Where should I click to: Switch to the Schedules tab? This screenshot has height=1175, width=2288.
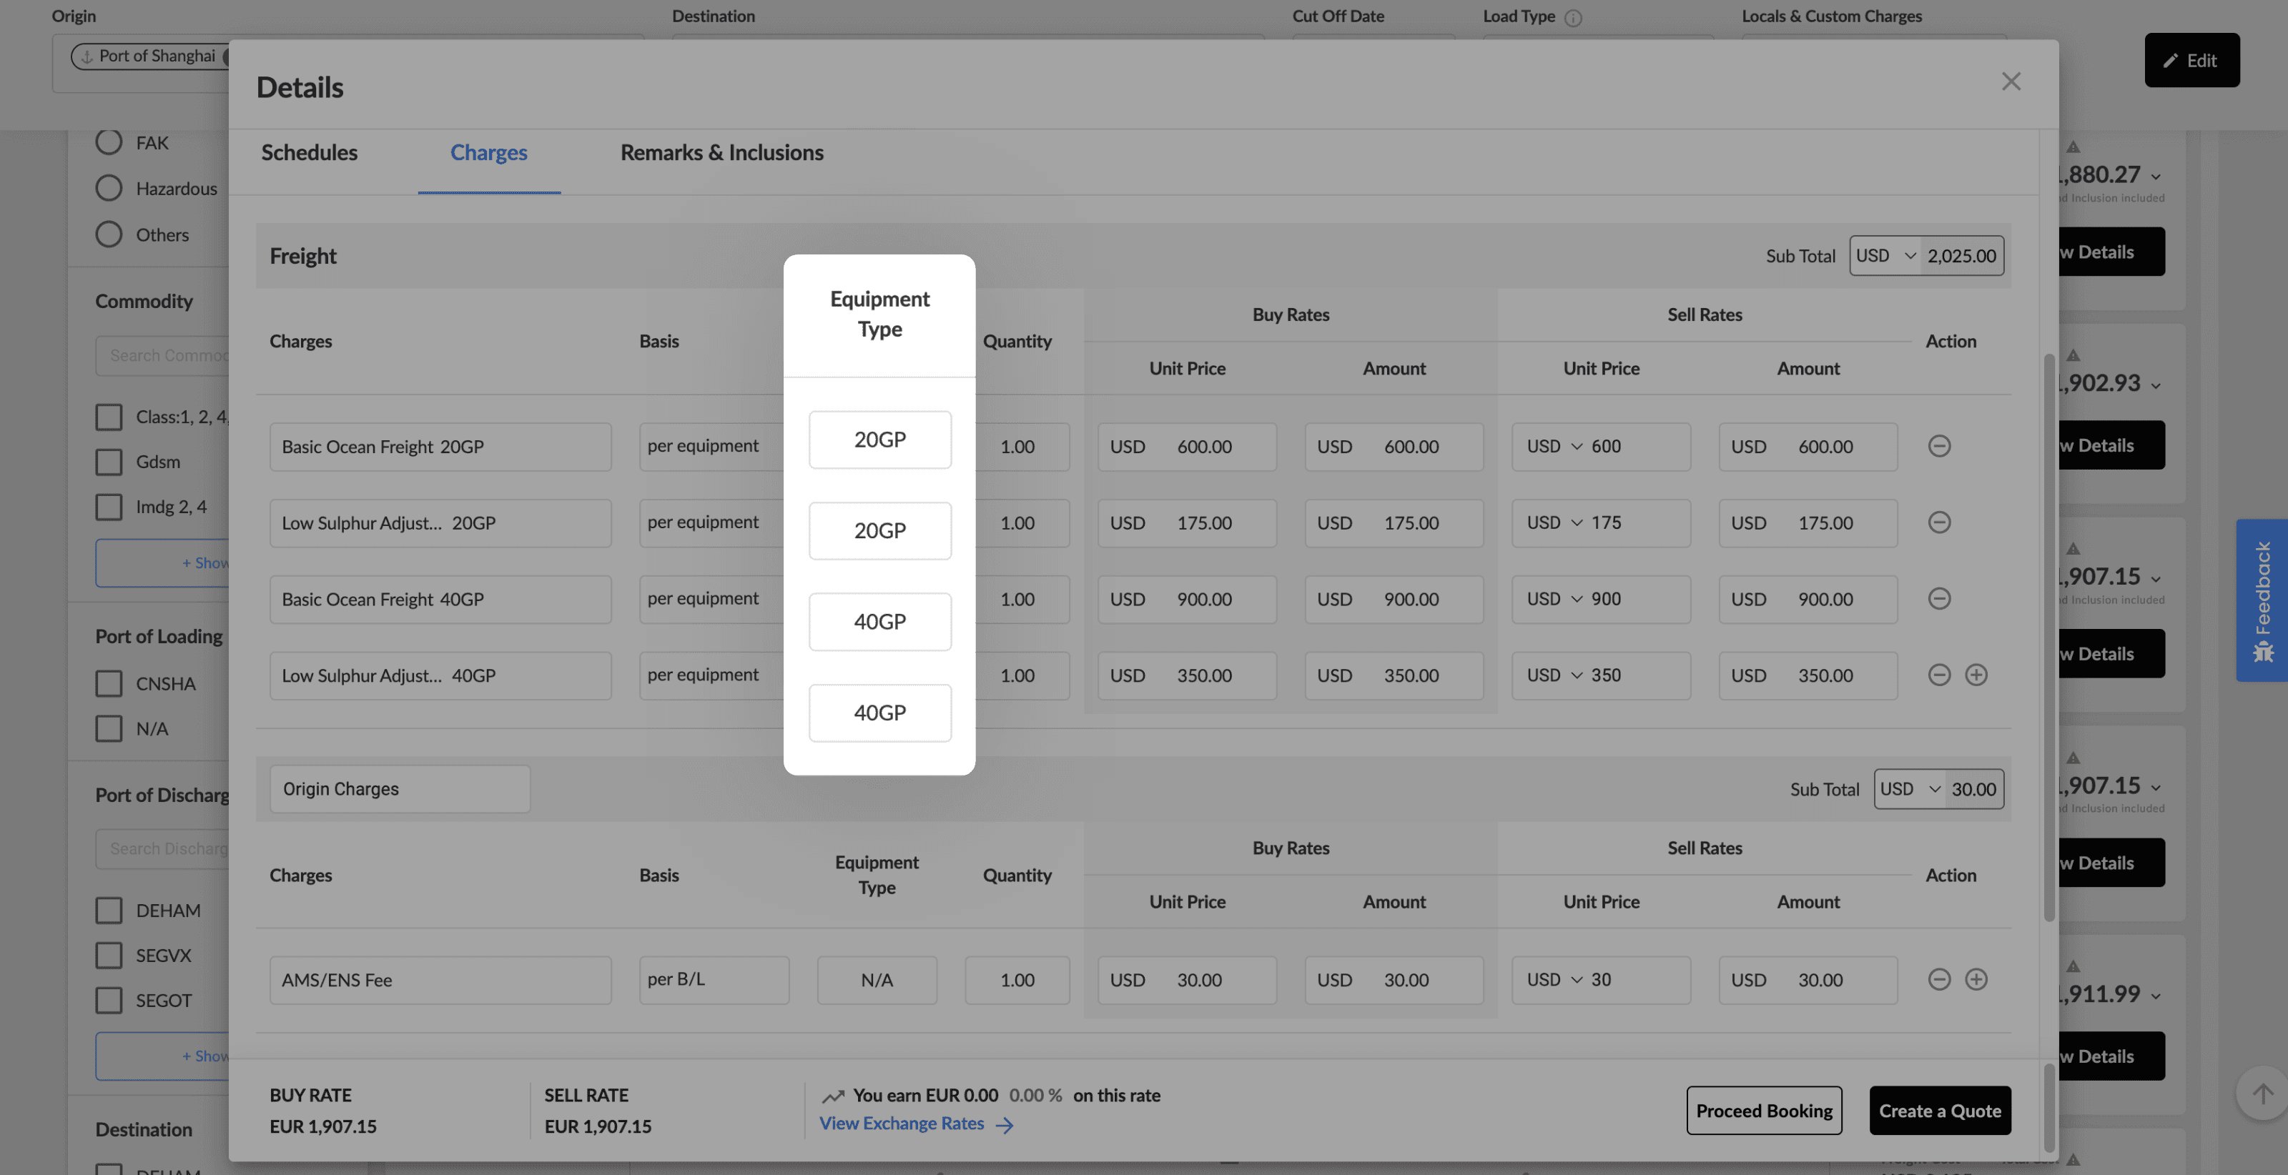(309, 153)
